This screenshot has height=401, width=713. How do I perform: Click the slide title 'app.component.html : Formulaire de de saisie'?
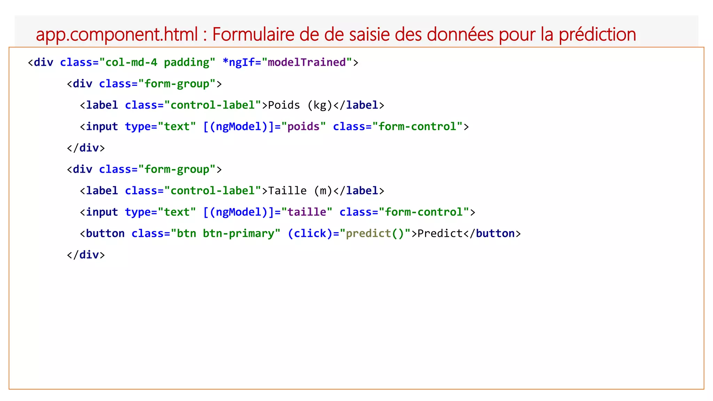[x=336, y=34]
